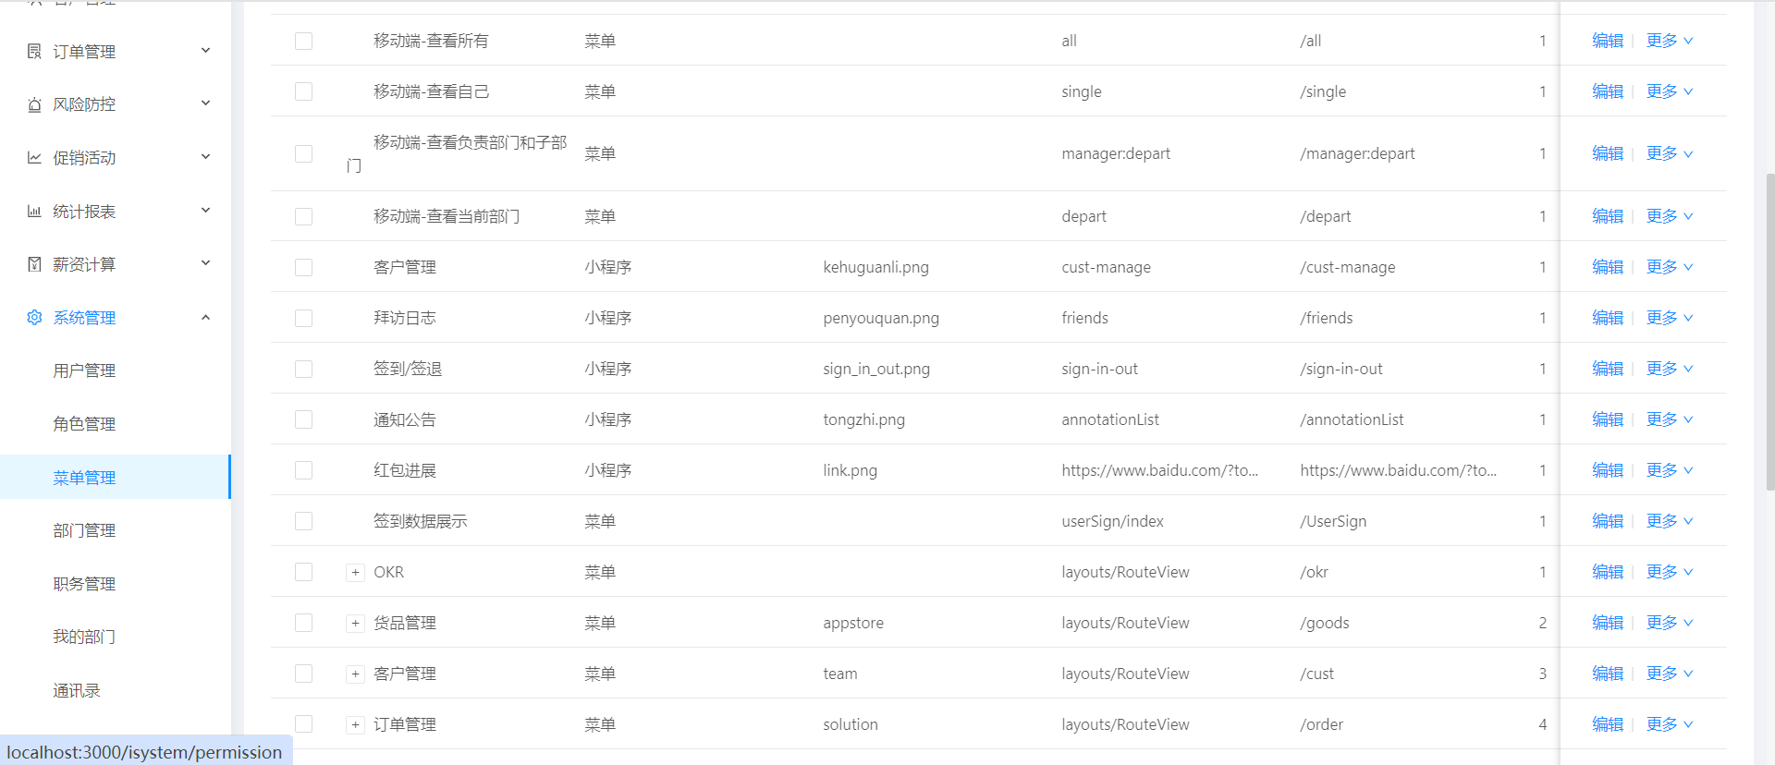Image resolution: width=1775 pixels, height=765 pixels.
Task: Click 编辑 for the /friends row
Action: pyautogui.click(x=1608, y=318)
